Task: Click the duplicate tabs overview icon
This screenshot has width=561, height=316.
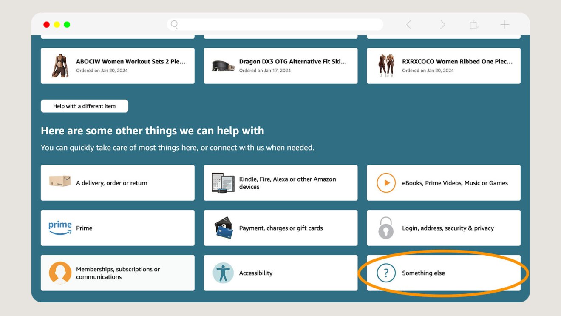Action: tap(474, 25)
